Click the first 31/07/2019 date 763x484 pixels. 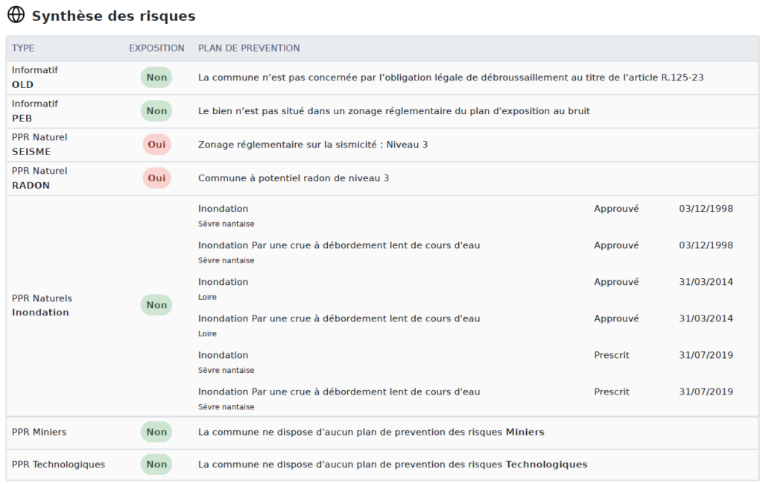click(706, 355)
